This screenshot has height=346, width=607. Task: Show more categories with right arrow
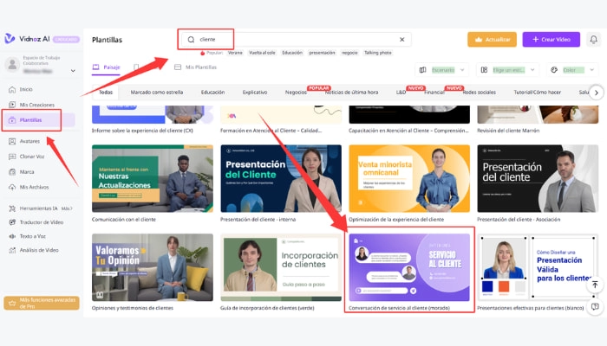click(597, 93)
